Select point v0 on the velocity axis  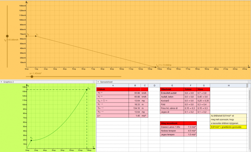point(26,36)
